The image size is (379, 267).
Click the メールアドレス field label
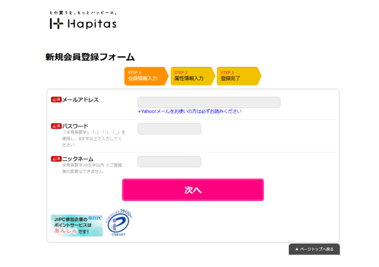click(x=81, y=99)
